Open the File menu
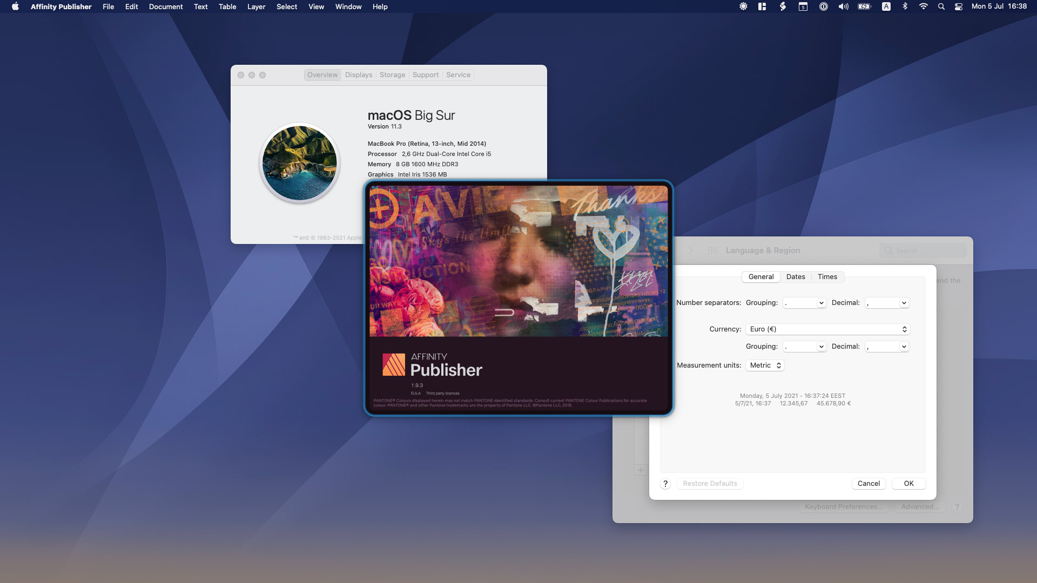This screenshot has width=1037, height=583. pos(108,6)
